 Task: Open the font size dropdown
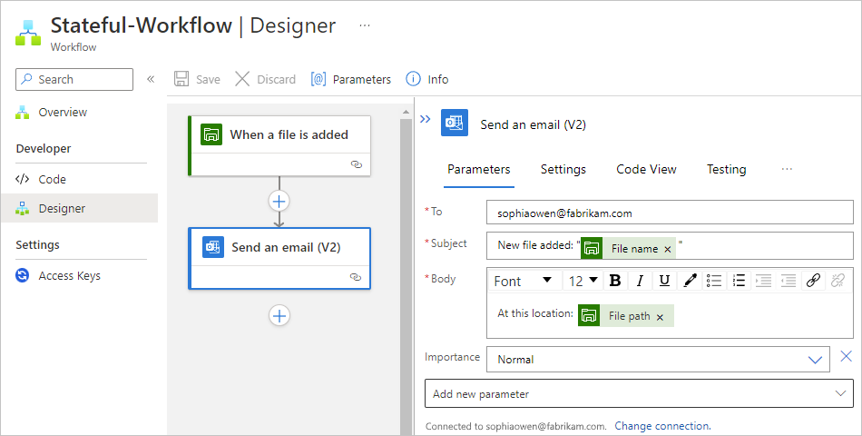point(583,281)
